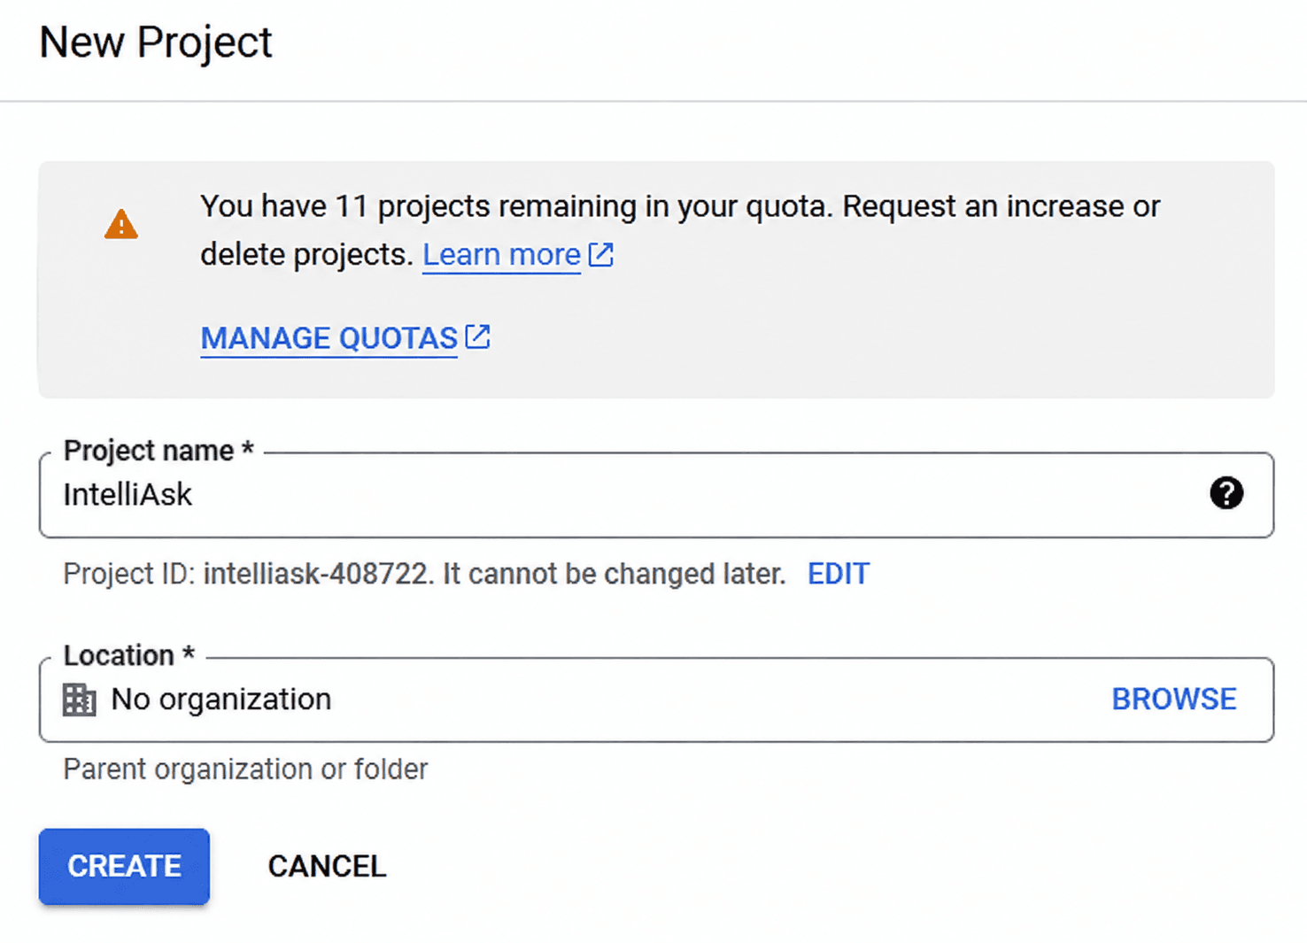
Task: Click the New Project page heading
Action: coord(156,43)
